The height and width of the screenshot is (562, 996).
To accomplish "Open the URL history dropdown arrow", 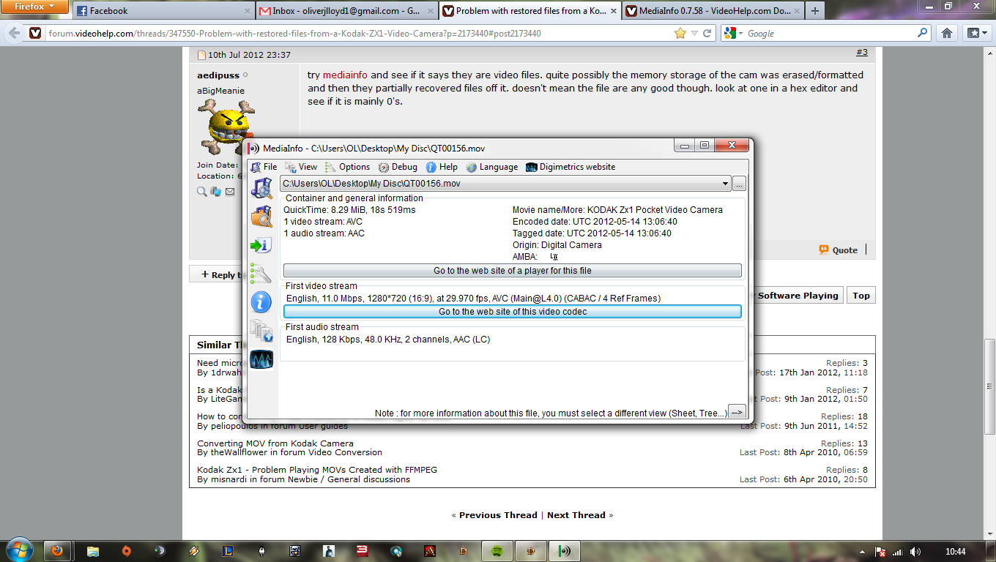I will click(x=694, y=34).
